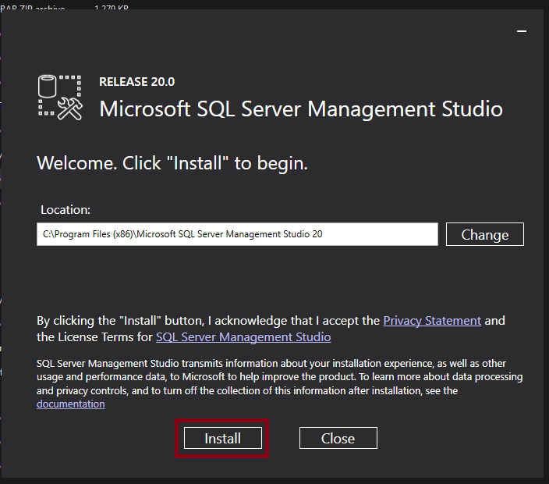Click Change to pick another install location
549x484 pixels.
[484, 234]
